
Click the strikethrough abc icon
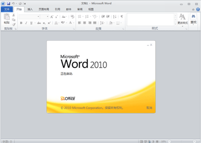[x=39, y=23]
